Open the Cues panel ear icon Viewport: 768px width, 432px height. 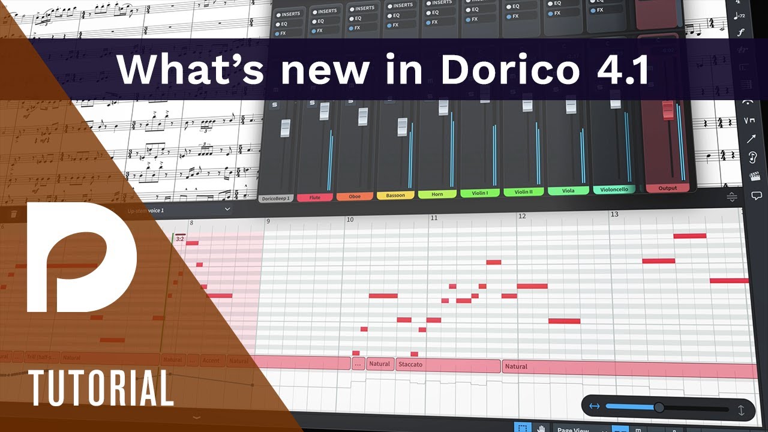pos(752,157)
